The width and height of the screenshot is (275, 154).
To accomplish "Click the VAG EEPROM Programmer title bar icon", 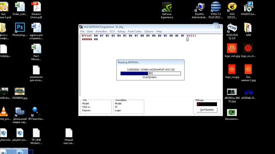I will (81, 27).
